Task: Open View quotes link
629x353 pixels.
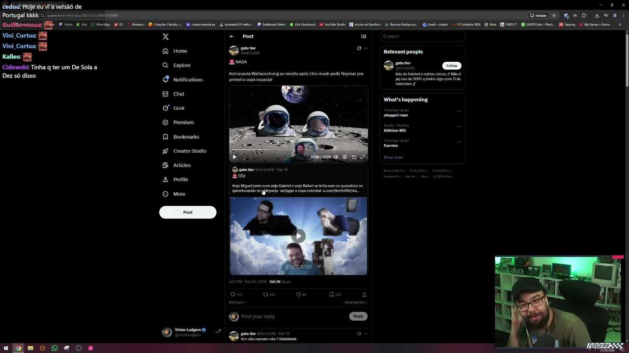Action: (356, 303)
